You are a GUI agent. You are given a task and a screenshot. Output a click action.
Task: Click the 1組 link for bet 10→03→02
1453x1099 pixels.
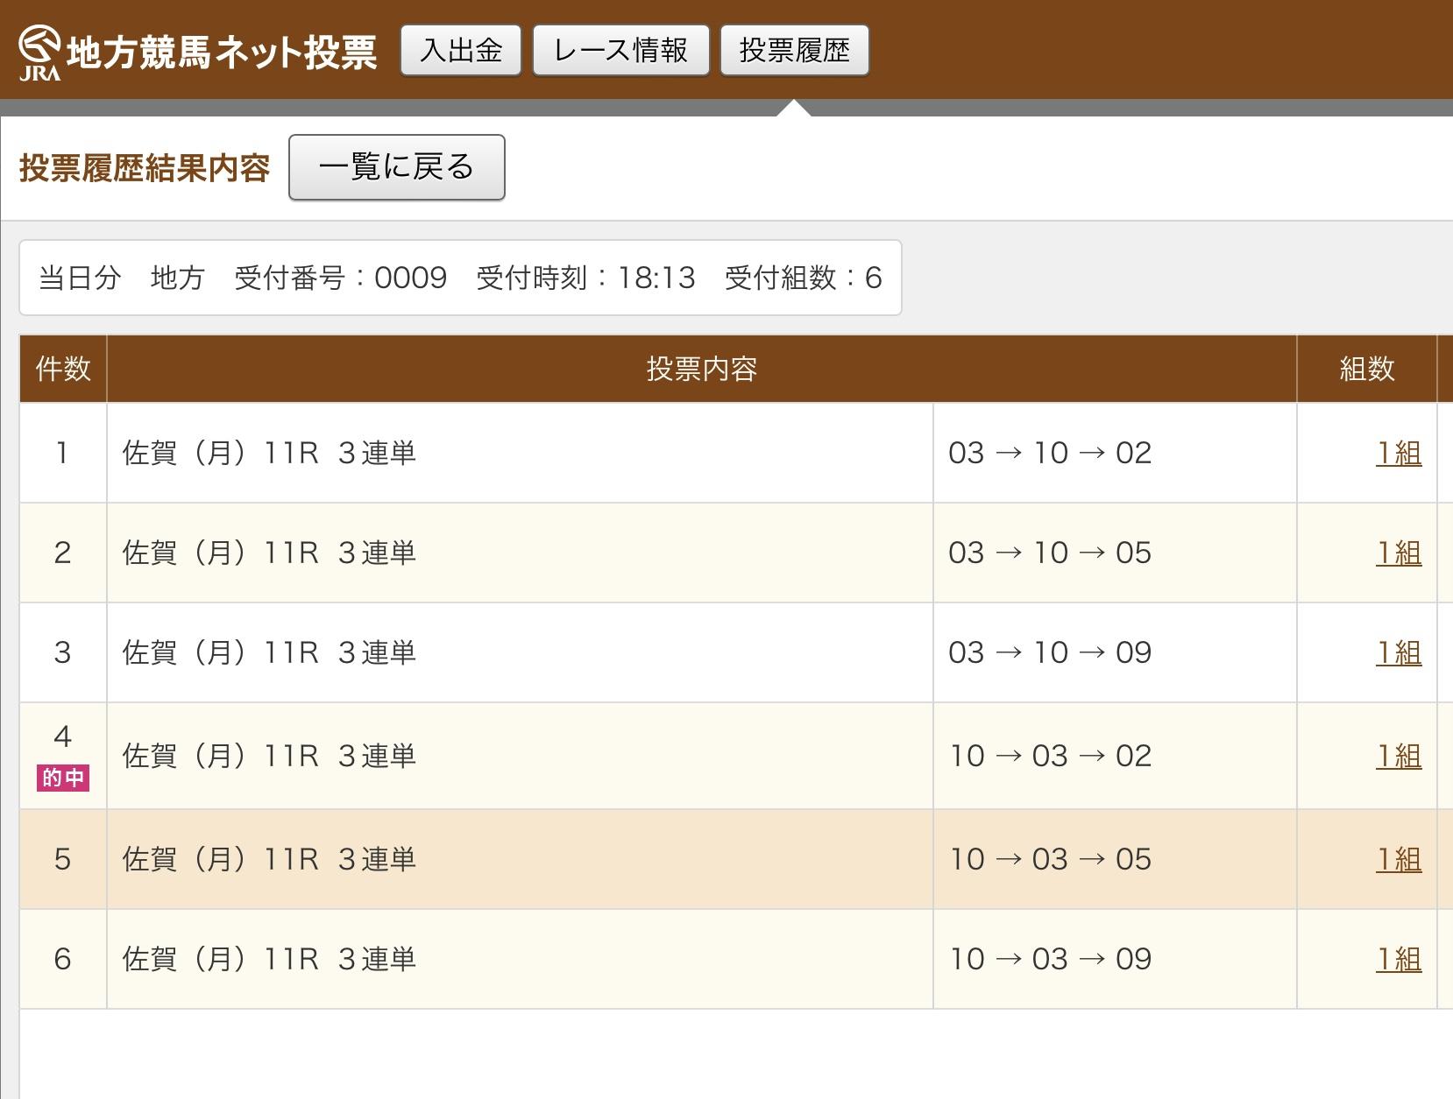pyautogui.click(x=1398, y=757)
